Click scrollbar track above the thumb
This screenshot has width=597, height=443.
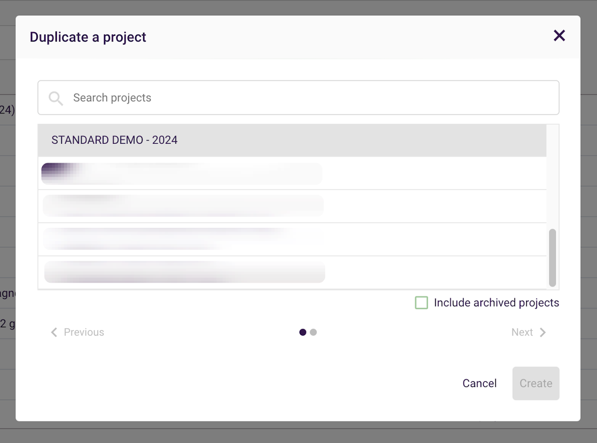pyautogui.click(x=553, y=177)
